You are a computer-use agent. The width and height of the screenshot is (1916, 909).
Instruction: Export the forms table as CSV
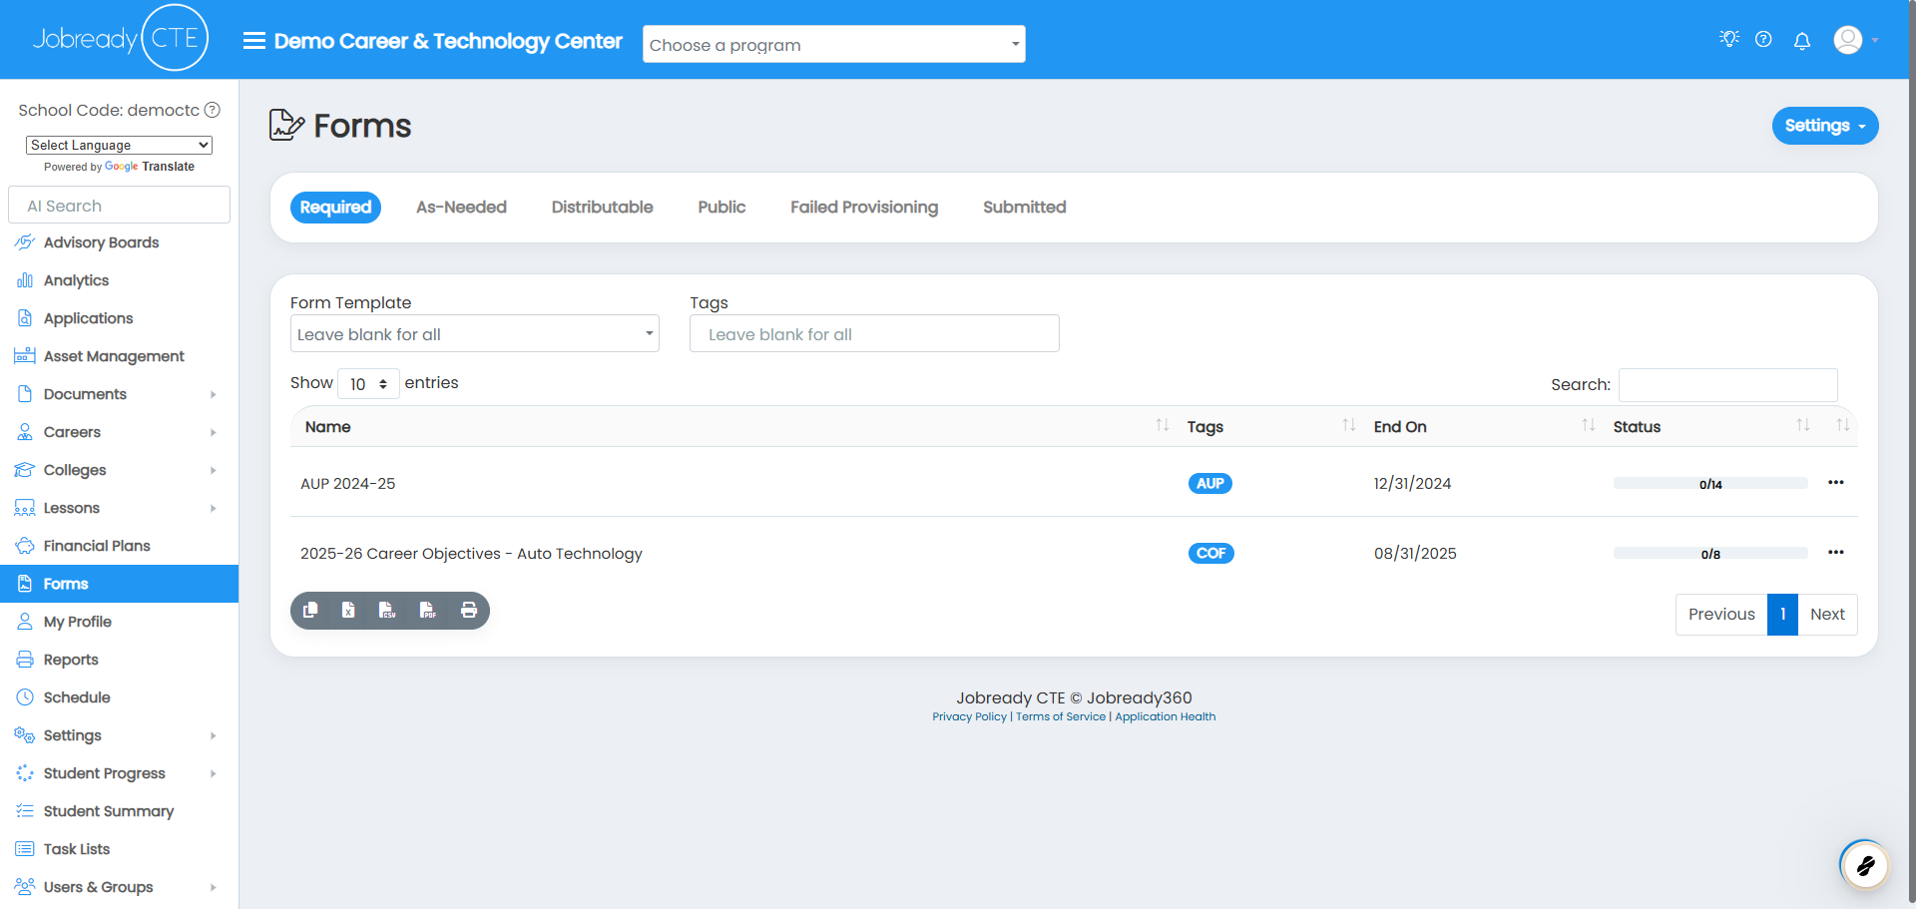coord(388,611)
